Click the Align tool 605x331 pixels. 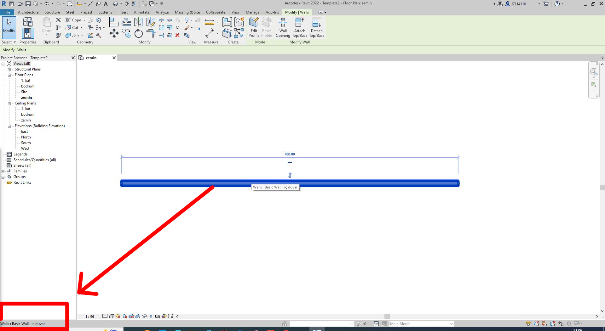coord(114,22)
